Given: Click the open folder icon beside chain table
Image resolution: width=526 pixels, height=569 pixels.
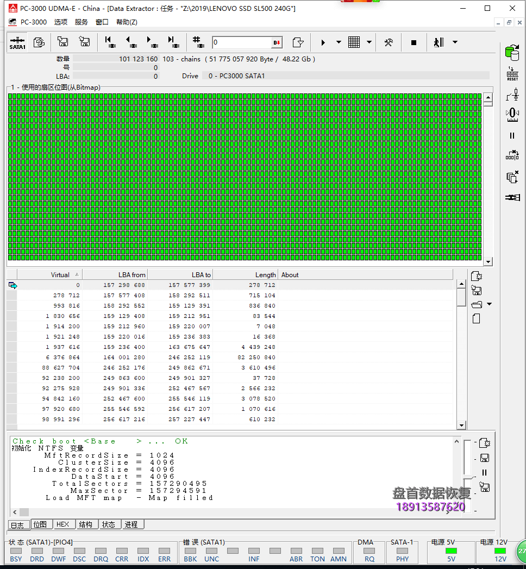Looking at the screenshot, I should [477, 304].
